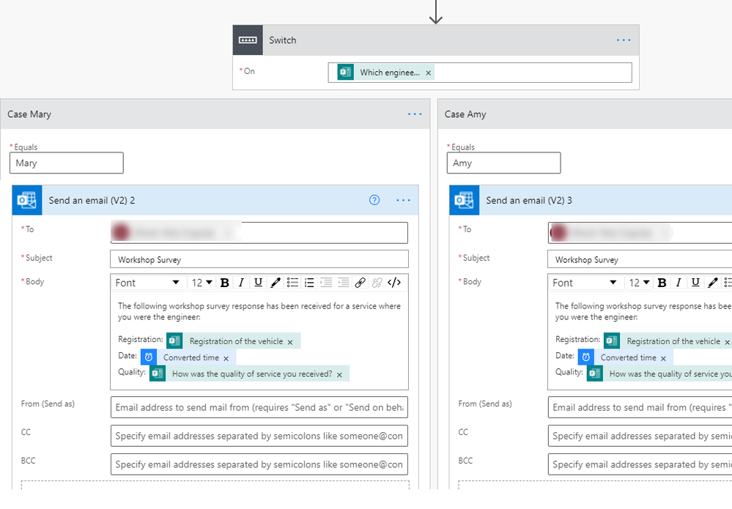
Task: Click the 'Converted time' token in Case Mary
Action: pos(188,357)
